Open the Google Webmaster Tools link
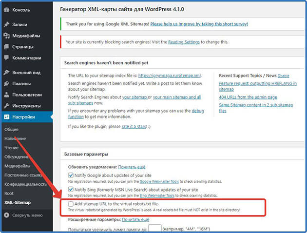 click(159, 181)
